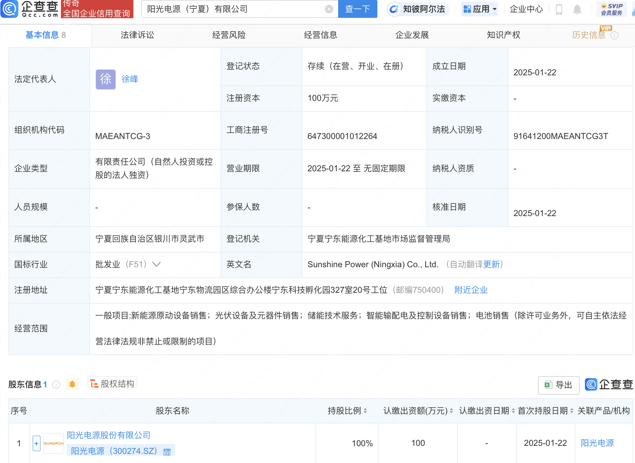
Task: Open 企业中心 link
Action: tap(526, 9)
